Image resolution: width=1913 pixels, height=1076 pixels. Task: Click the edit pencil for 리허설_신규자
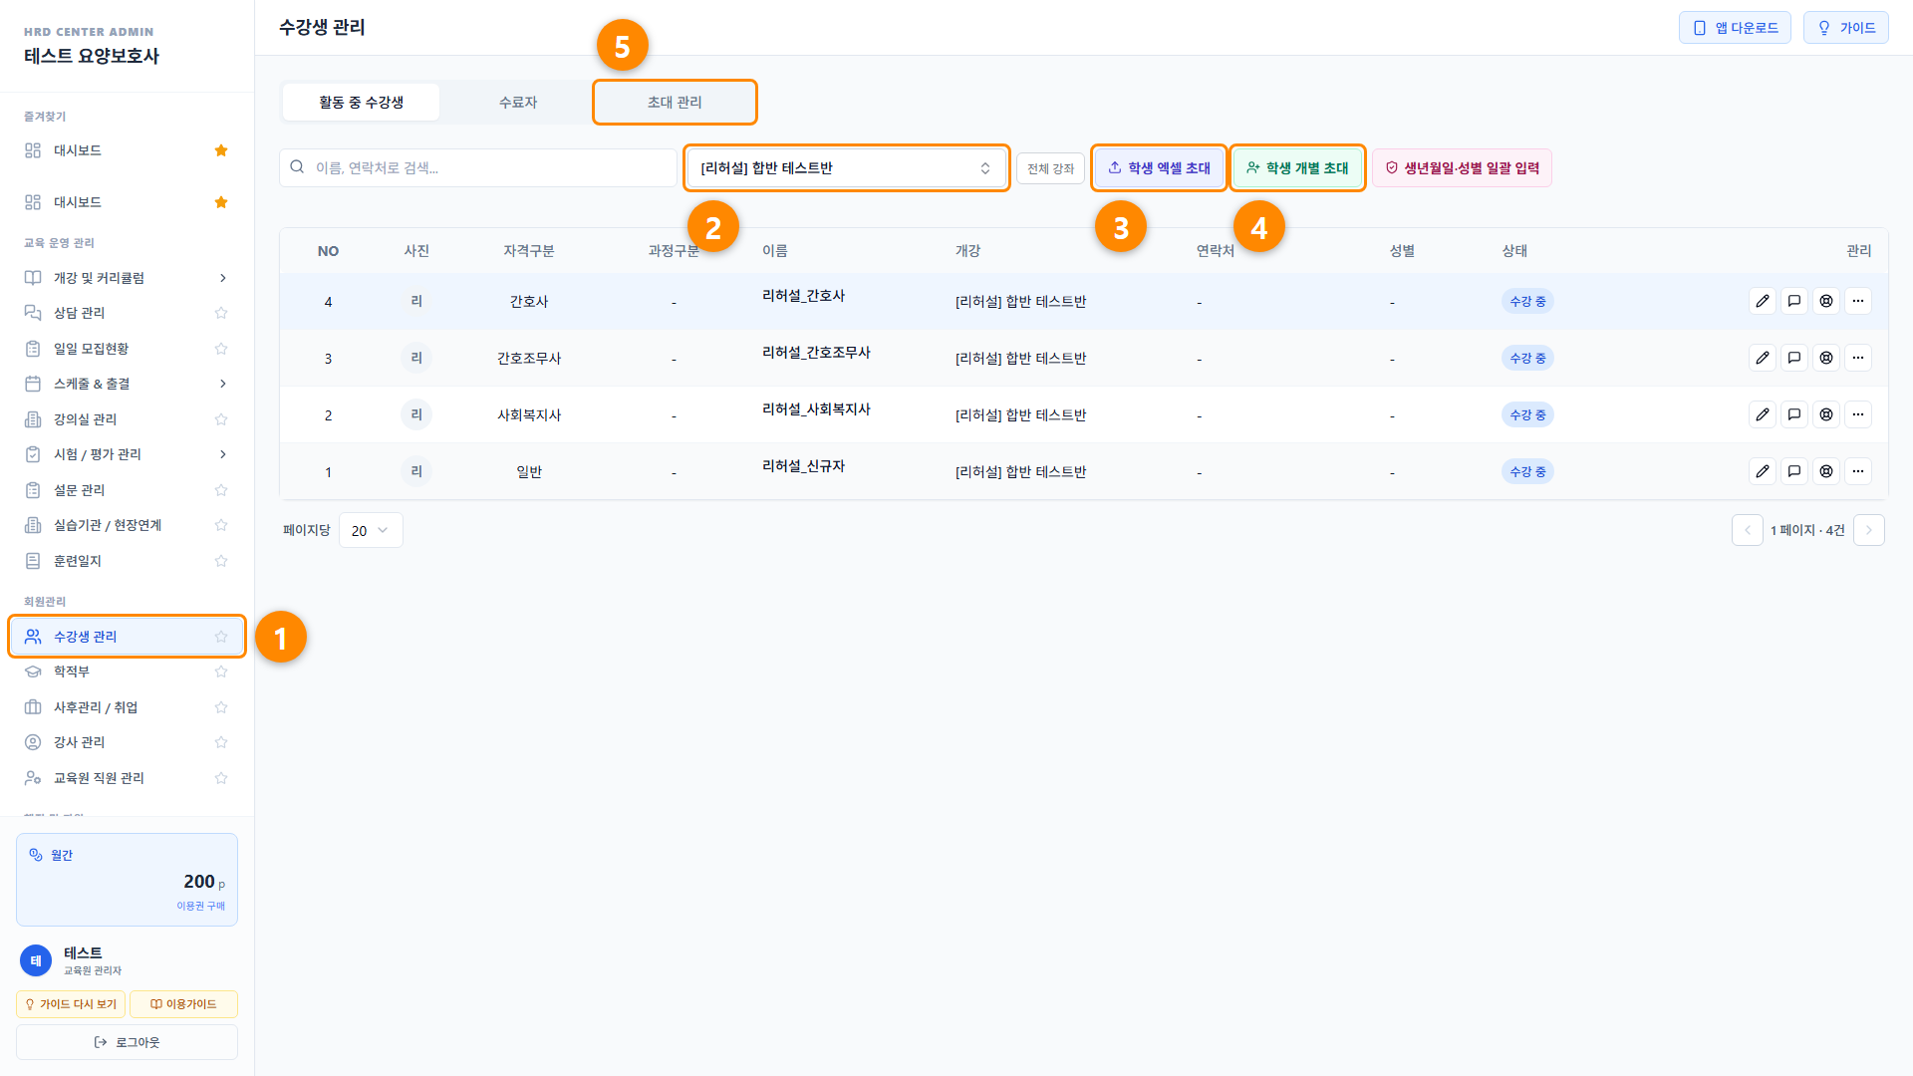point(1763,471)
